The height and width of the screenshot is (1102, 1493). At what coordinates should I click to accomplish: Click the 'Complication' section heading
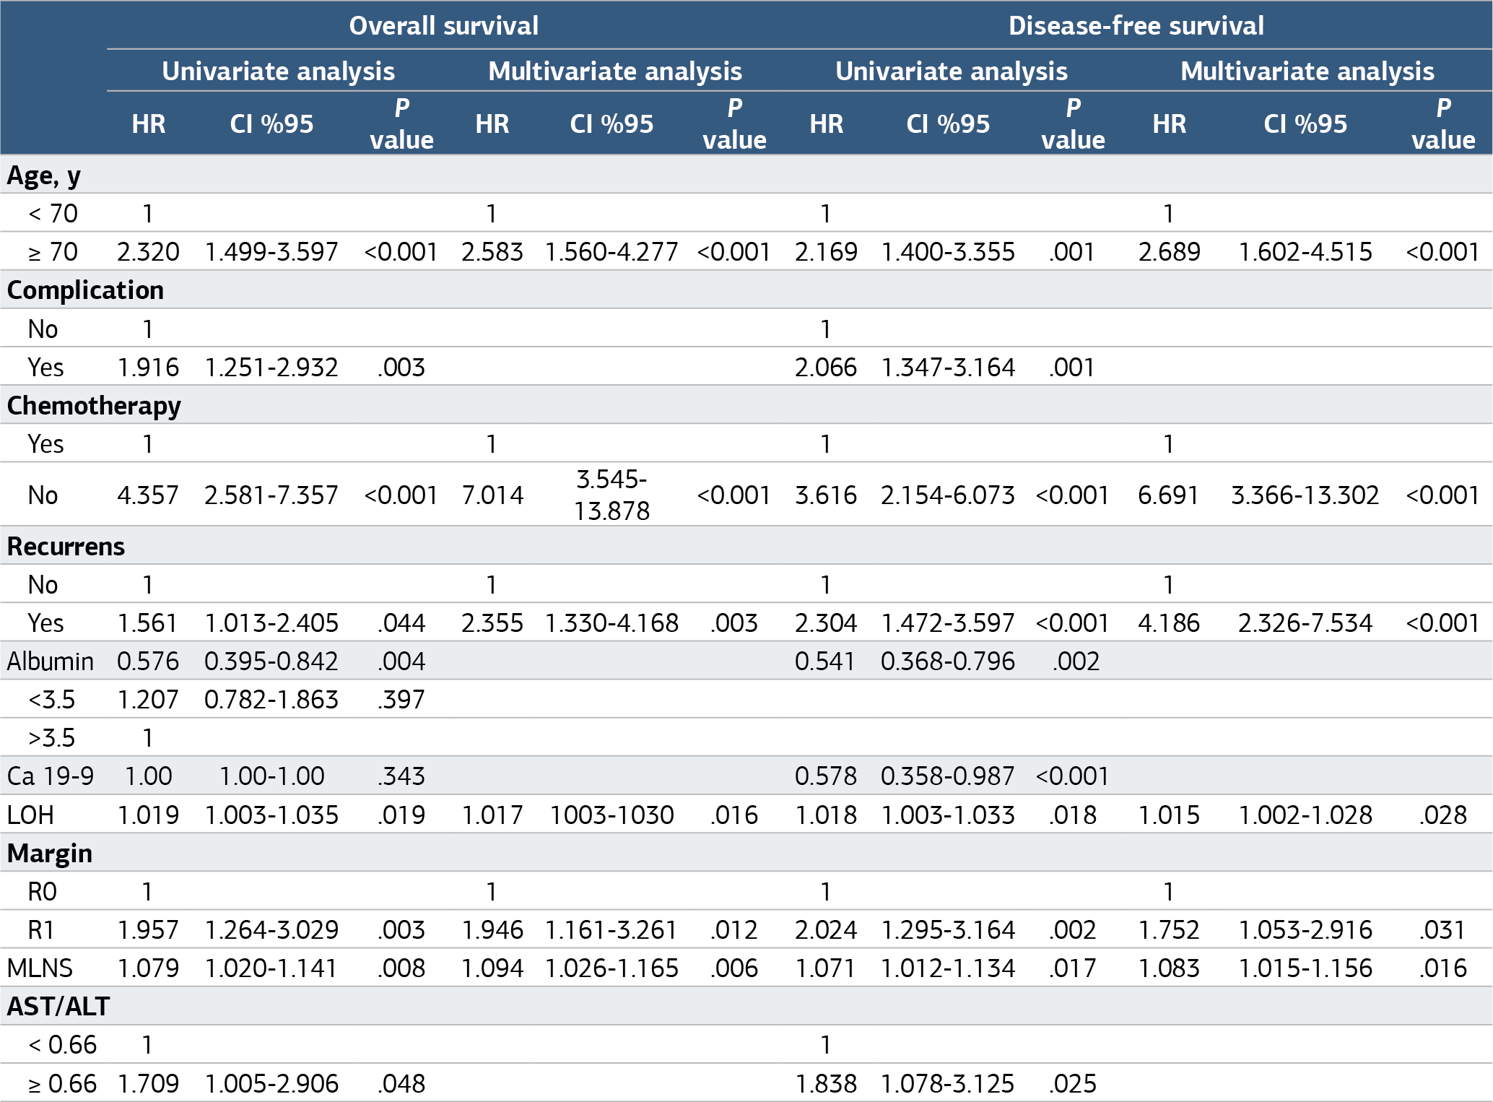[85, 290]
